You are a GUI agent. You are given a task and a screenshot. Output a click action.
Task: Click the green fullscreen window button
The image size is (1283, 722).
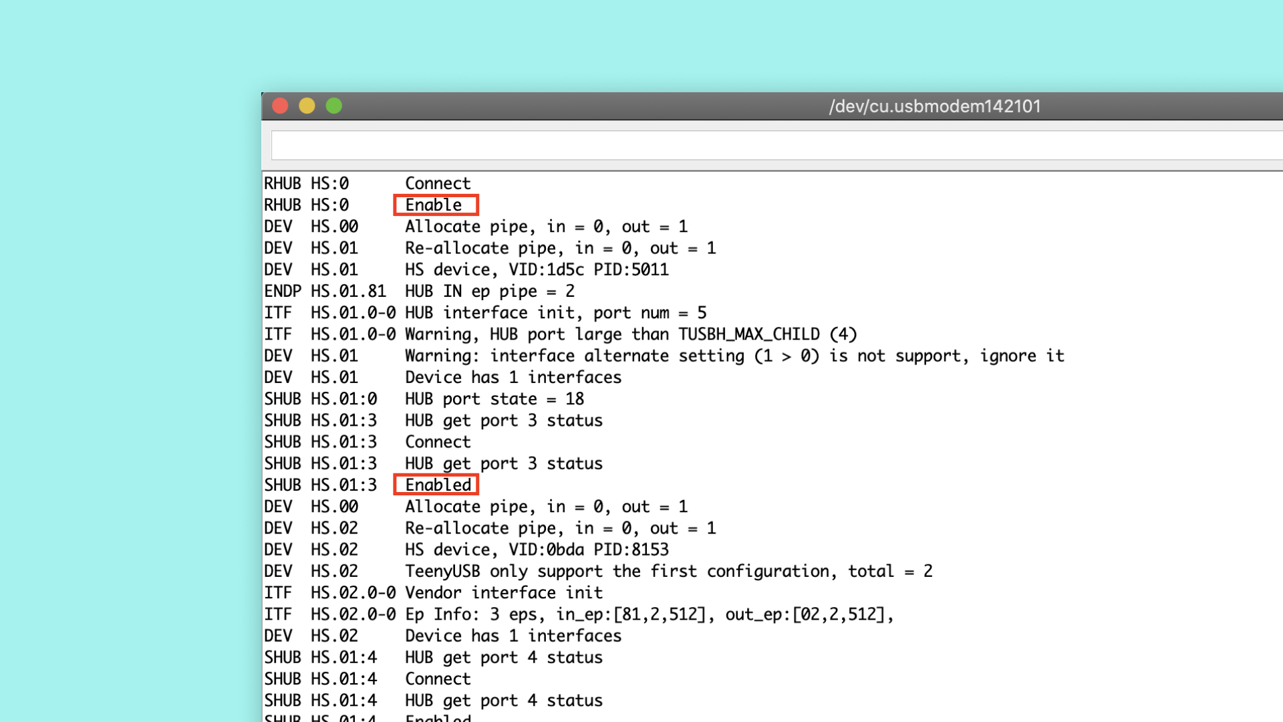pos(333,106)
